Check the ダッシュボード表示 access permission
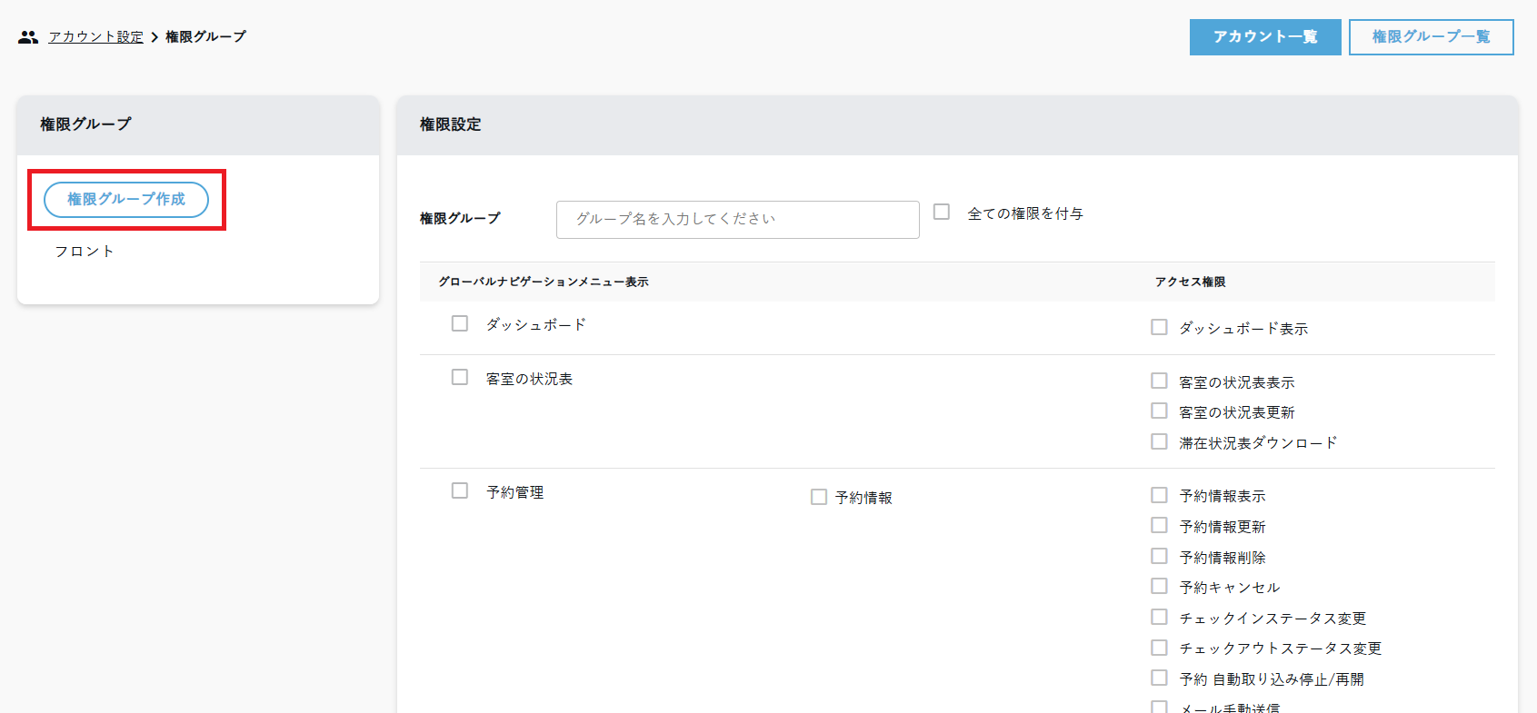Image resolution: width=1537 pixels, height=713 pixels. [1159, 327]
